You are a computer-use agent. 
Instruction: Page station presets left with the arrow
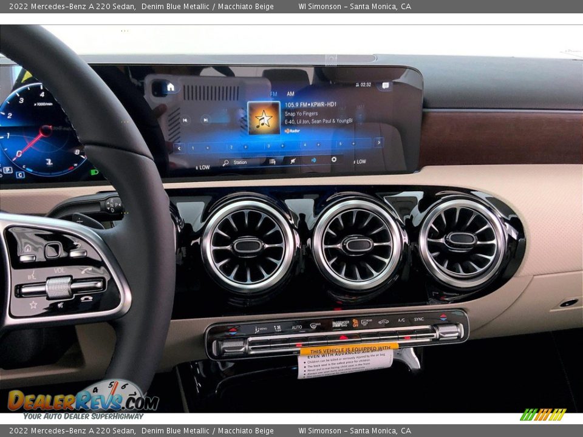179,148
